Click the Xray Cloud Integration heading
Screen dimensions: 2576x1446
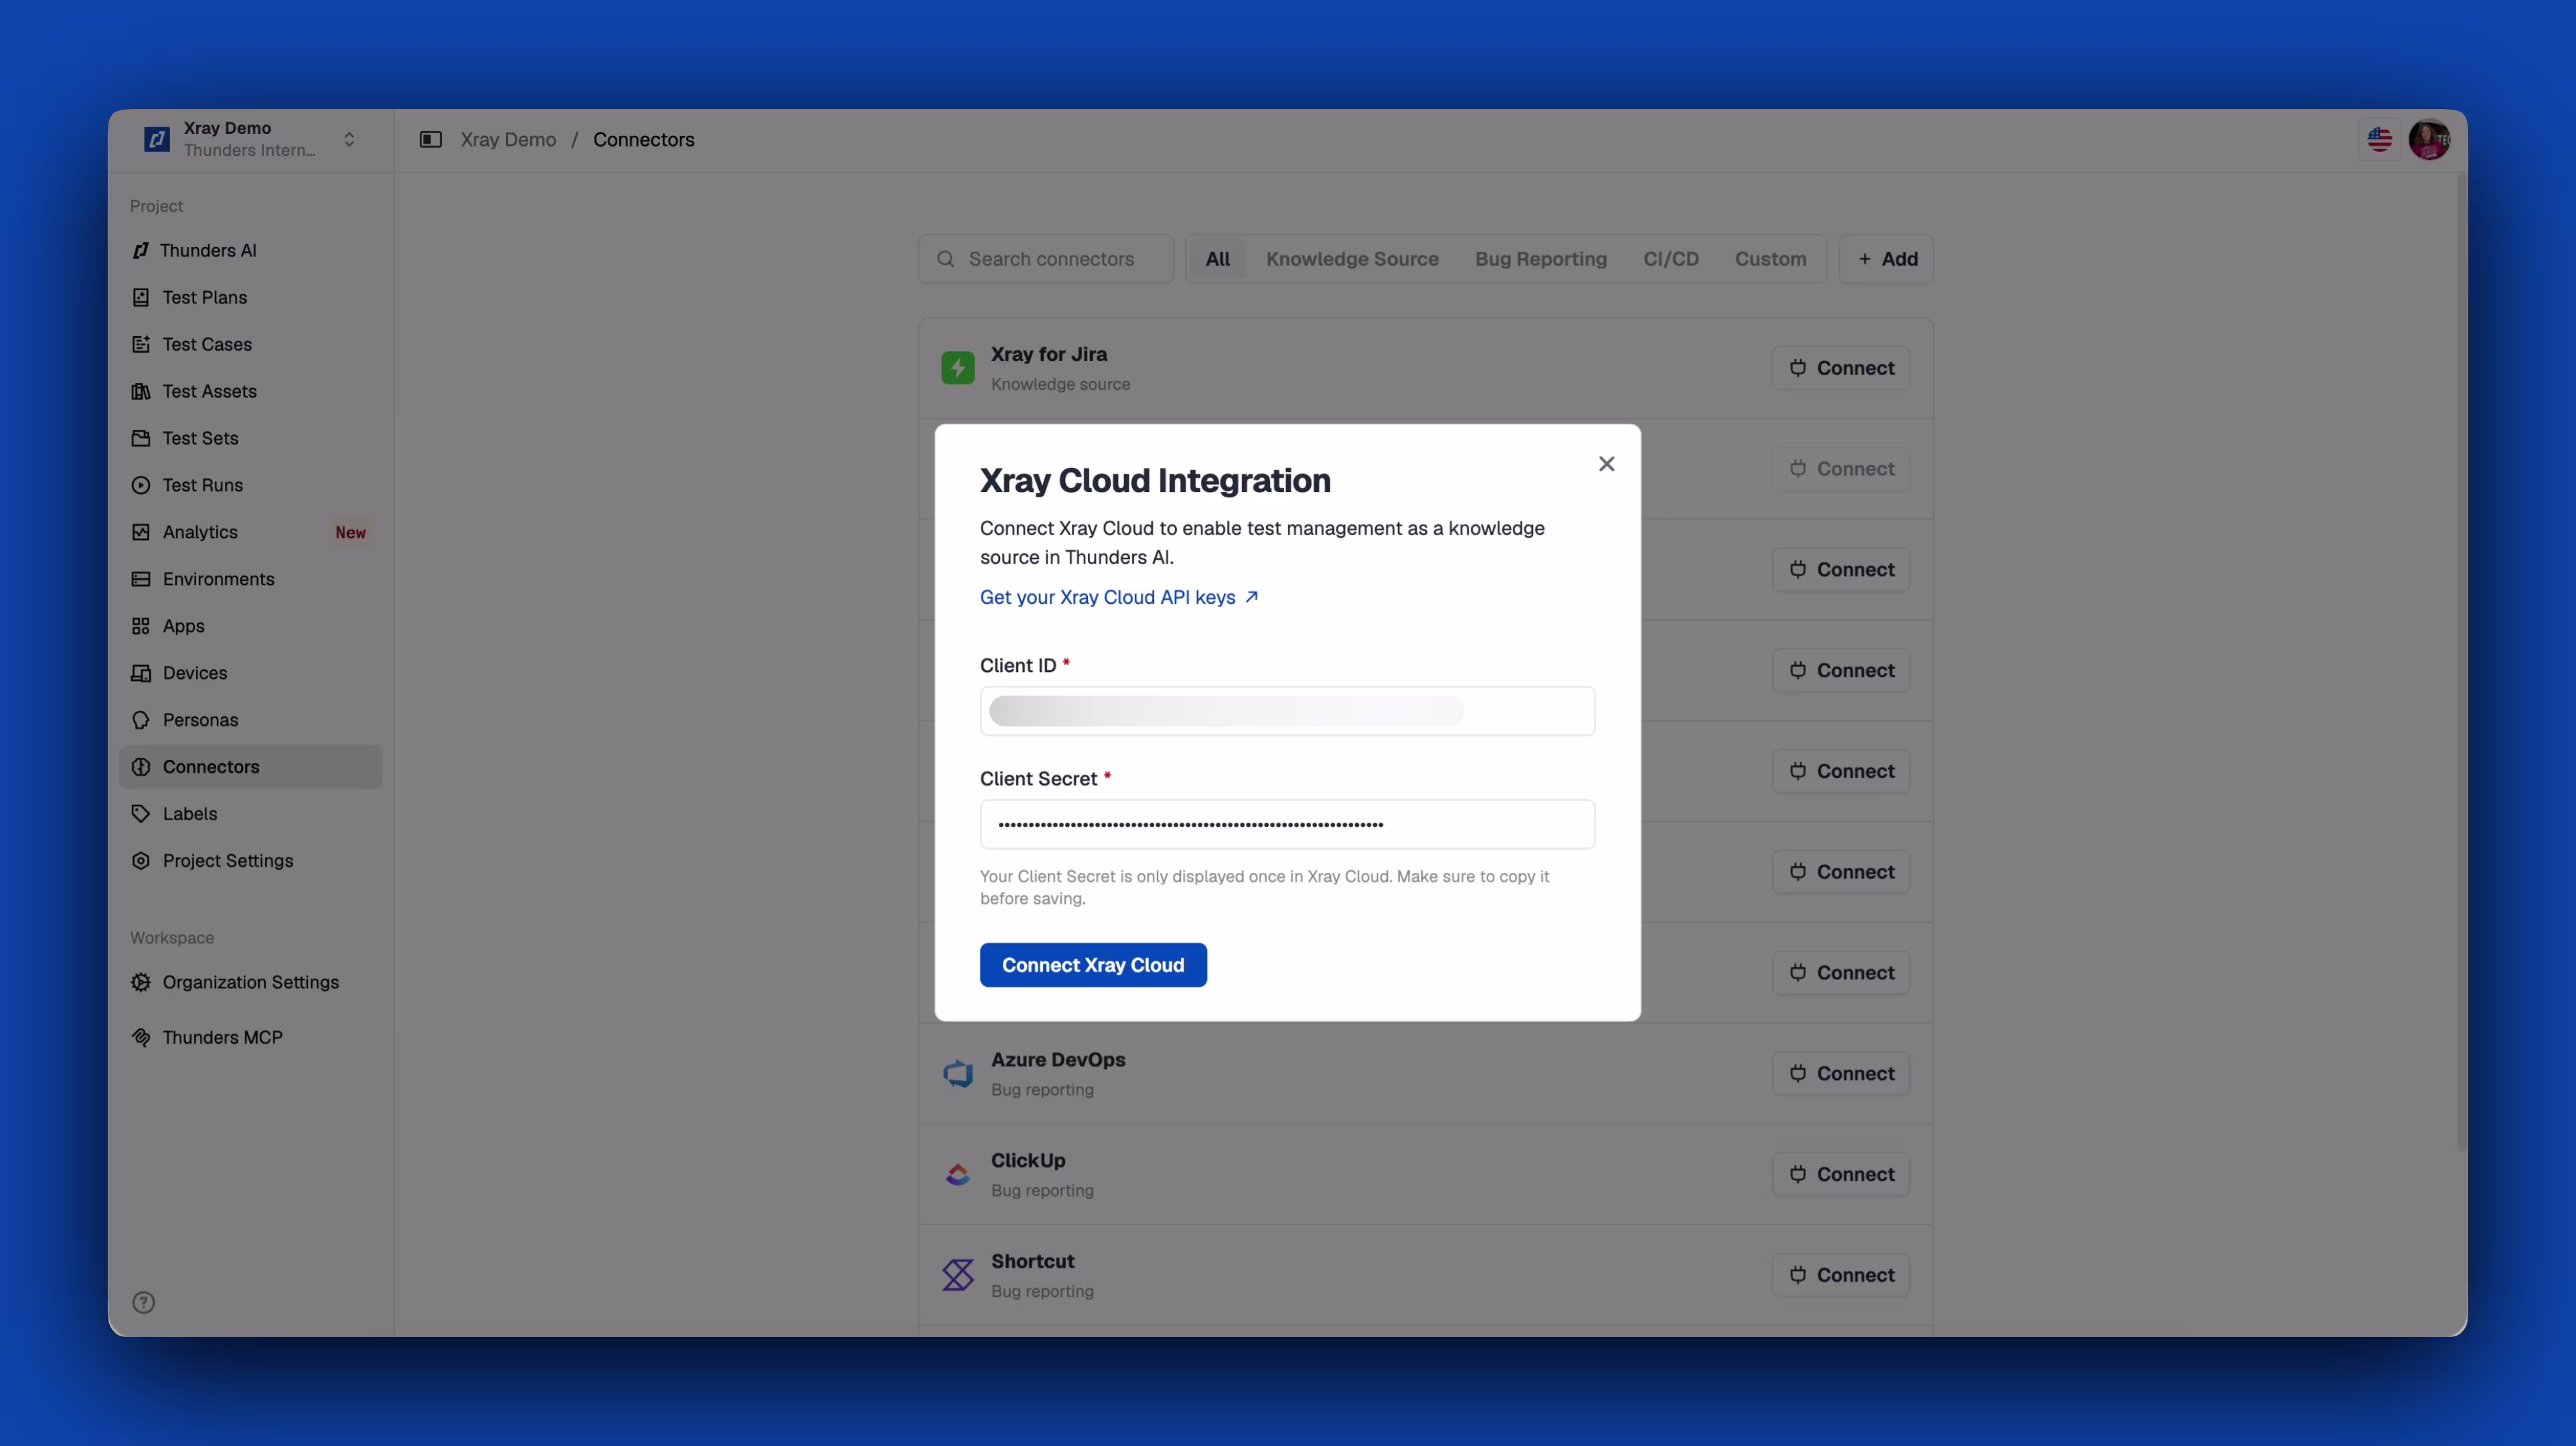click(1155, 481)
